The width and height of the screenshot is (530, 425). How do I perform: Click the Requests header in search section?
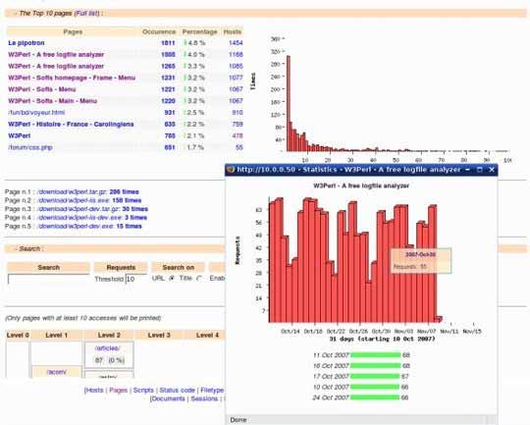[x=121, y=267]
